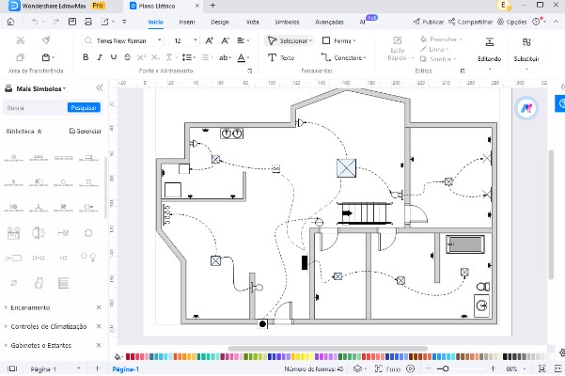Image resolution: width=565 pixels, height=376 pixels.
Task: Open the AI assistant floating icon
Action: tap(525, 109)
